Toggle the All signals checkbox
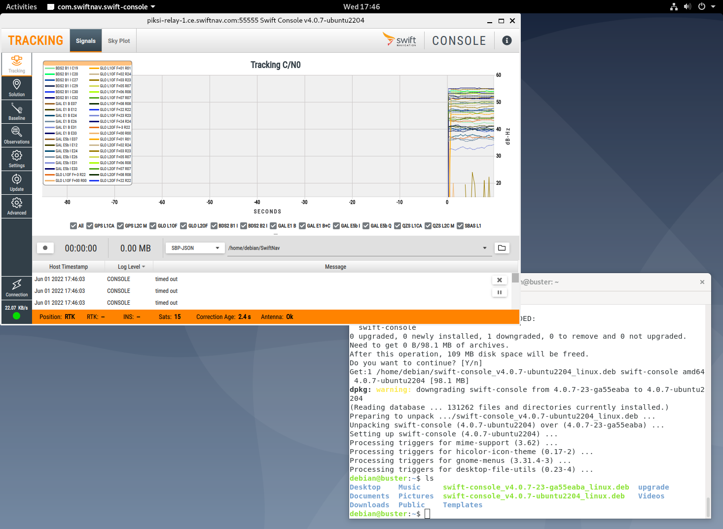Viewport: 723px width, 529px height. coord(73,226)
